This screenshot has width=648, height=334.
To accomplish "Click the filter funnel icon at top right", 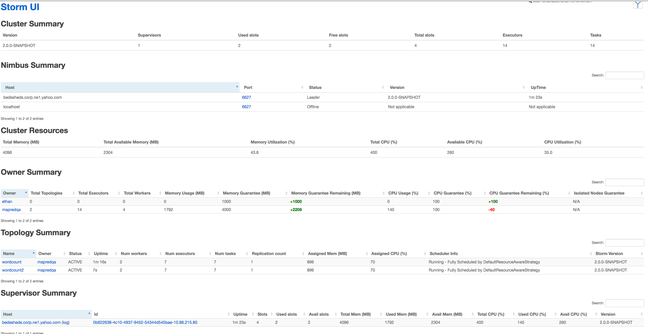I will click(638, 5).
